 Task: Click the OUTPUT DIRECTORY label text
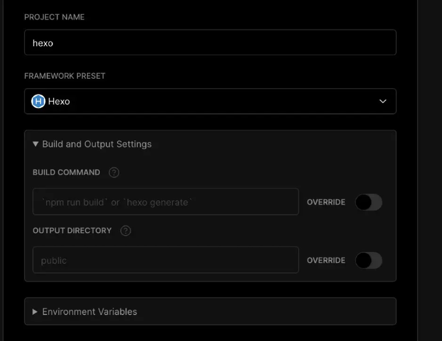[x=72, y=231]
